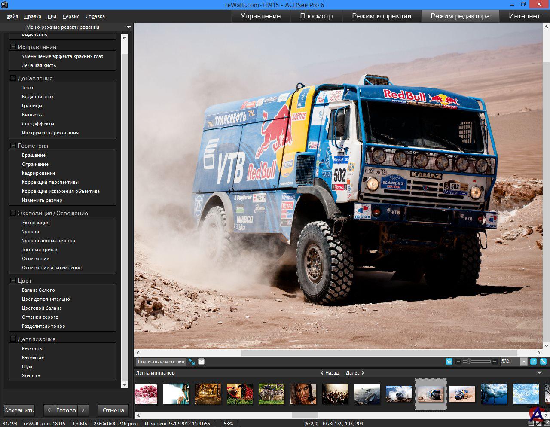
Task: Collapse the Цвет group in edit menu
Action: coord(13,281)
